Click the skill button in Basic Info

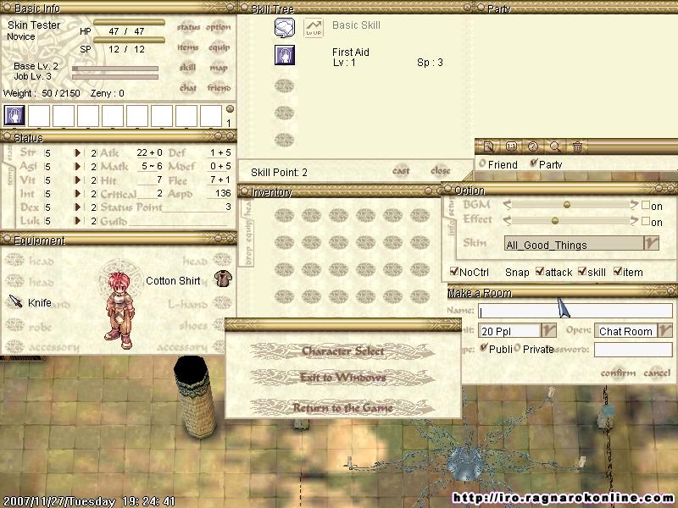187,68
